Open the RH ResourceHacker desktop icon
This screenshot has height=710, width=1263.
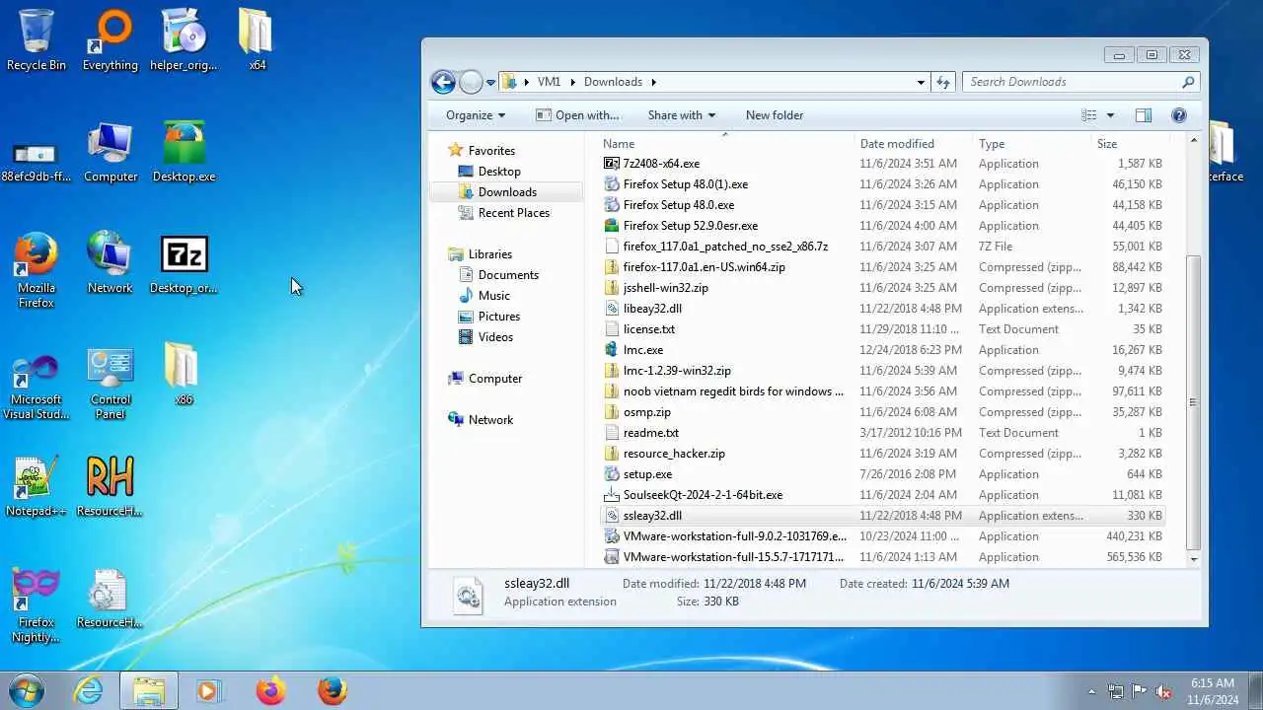[x=111, y=486]
